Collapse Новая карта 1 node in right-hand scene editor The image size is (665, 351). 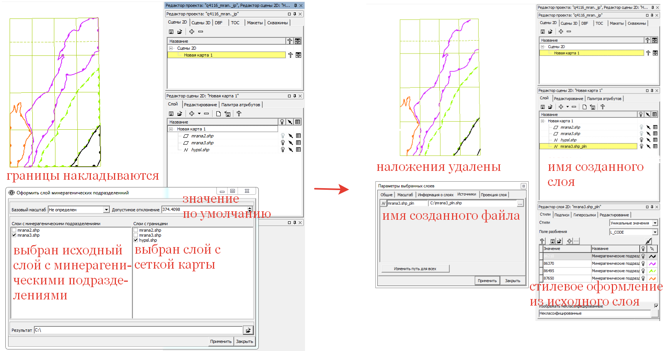tap(543, 121)
